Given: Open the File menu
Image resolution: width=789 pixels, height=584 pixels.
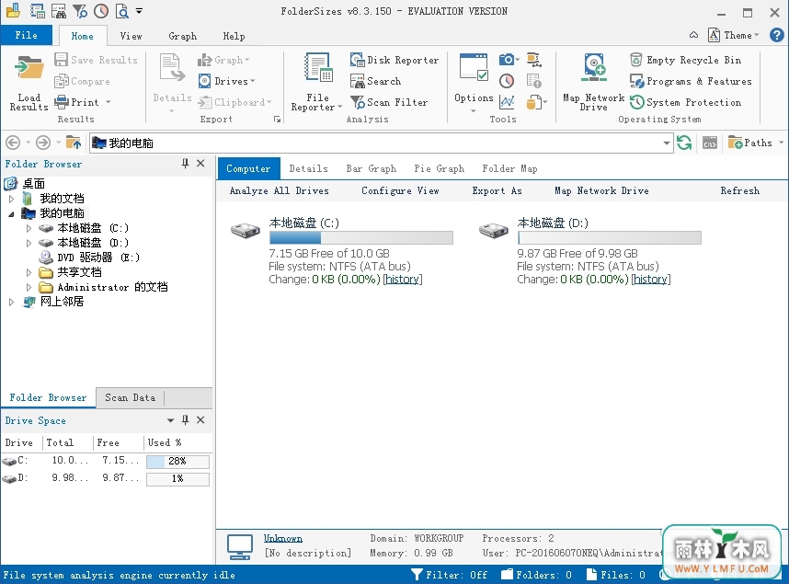Looking at the screenshot, I should [x=26, y=35].
